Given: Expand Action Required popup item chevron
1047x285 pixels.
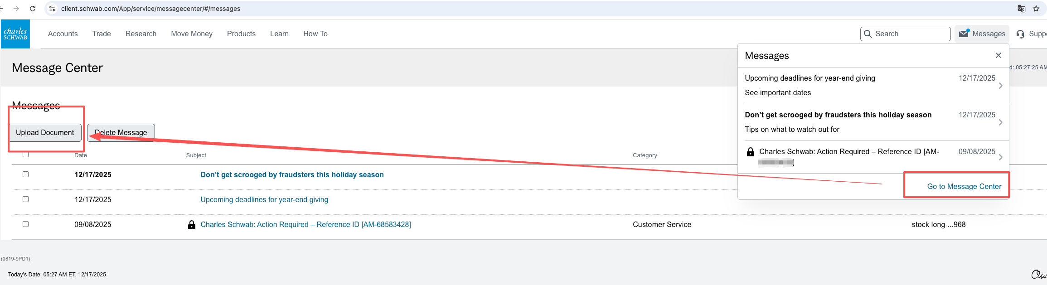Looking at the screenshot, I should point(1001,157).
